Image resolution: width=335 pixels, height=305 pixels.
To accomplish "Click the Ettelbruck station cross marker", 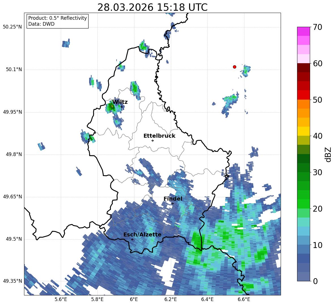I will pos(153,141).
